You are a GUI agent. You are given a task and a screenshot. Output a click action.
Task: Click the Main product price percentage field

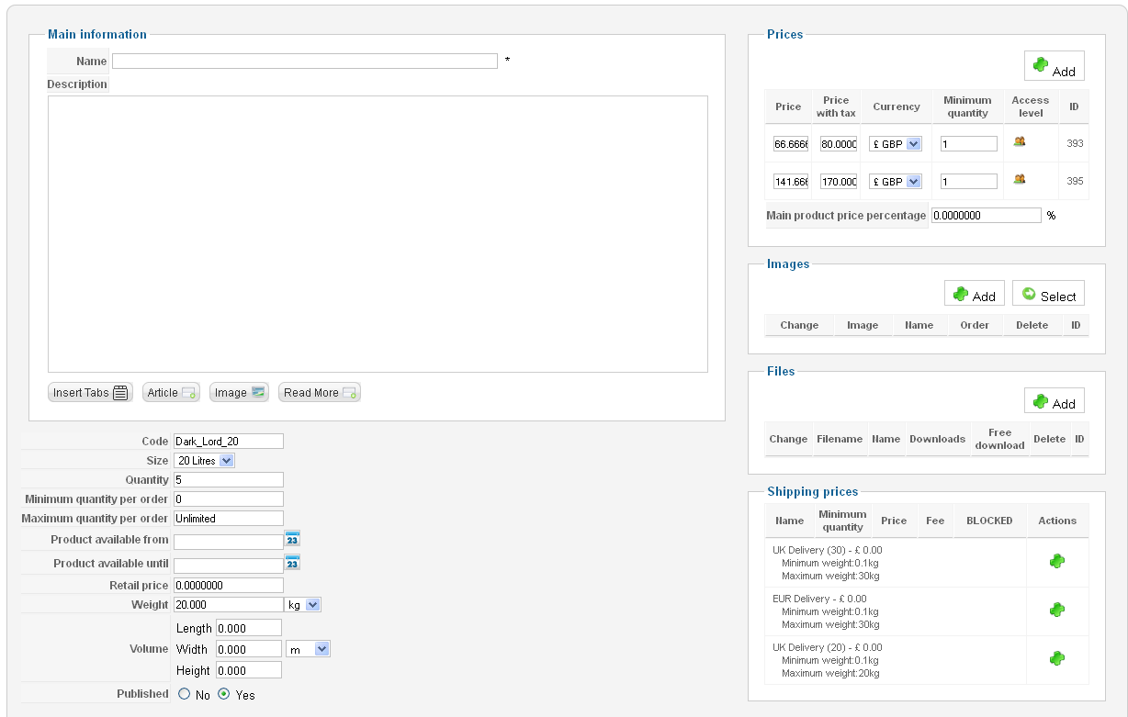[x=986, y=216]
